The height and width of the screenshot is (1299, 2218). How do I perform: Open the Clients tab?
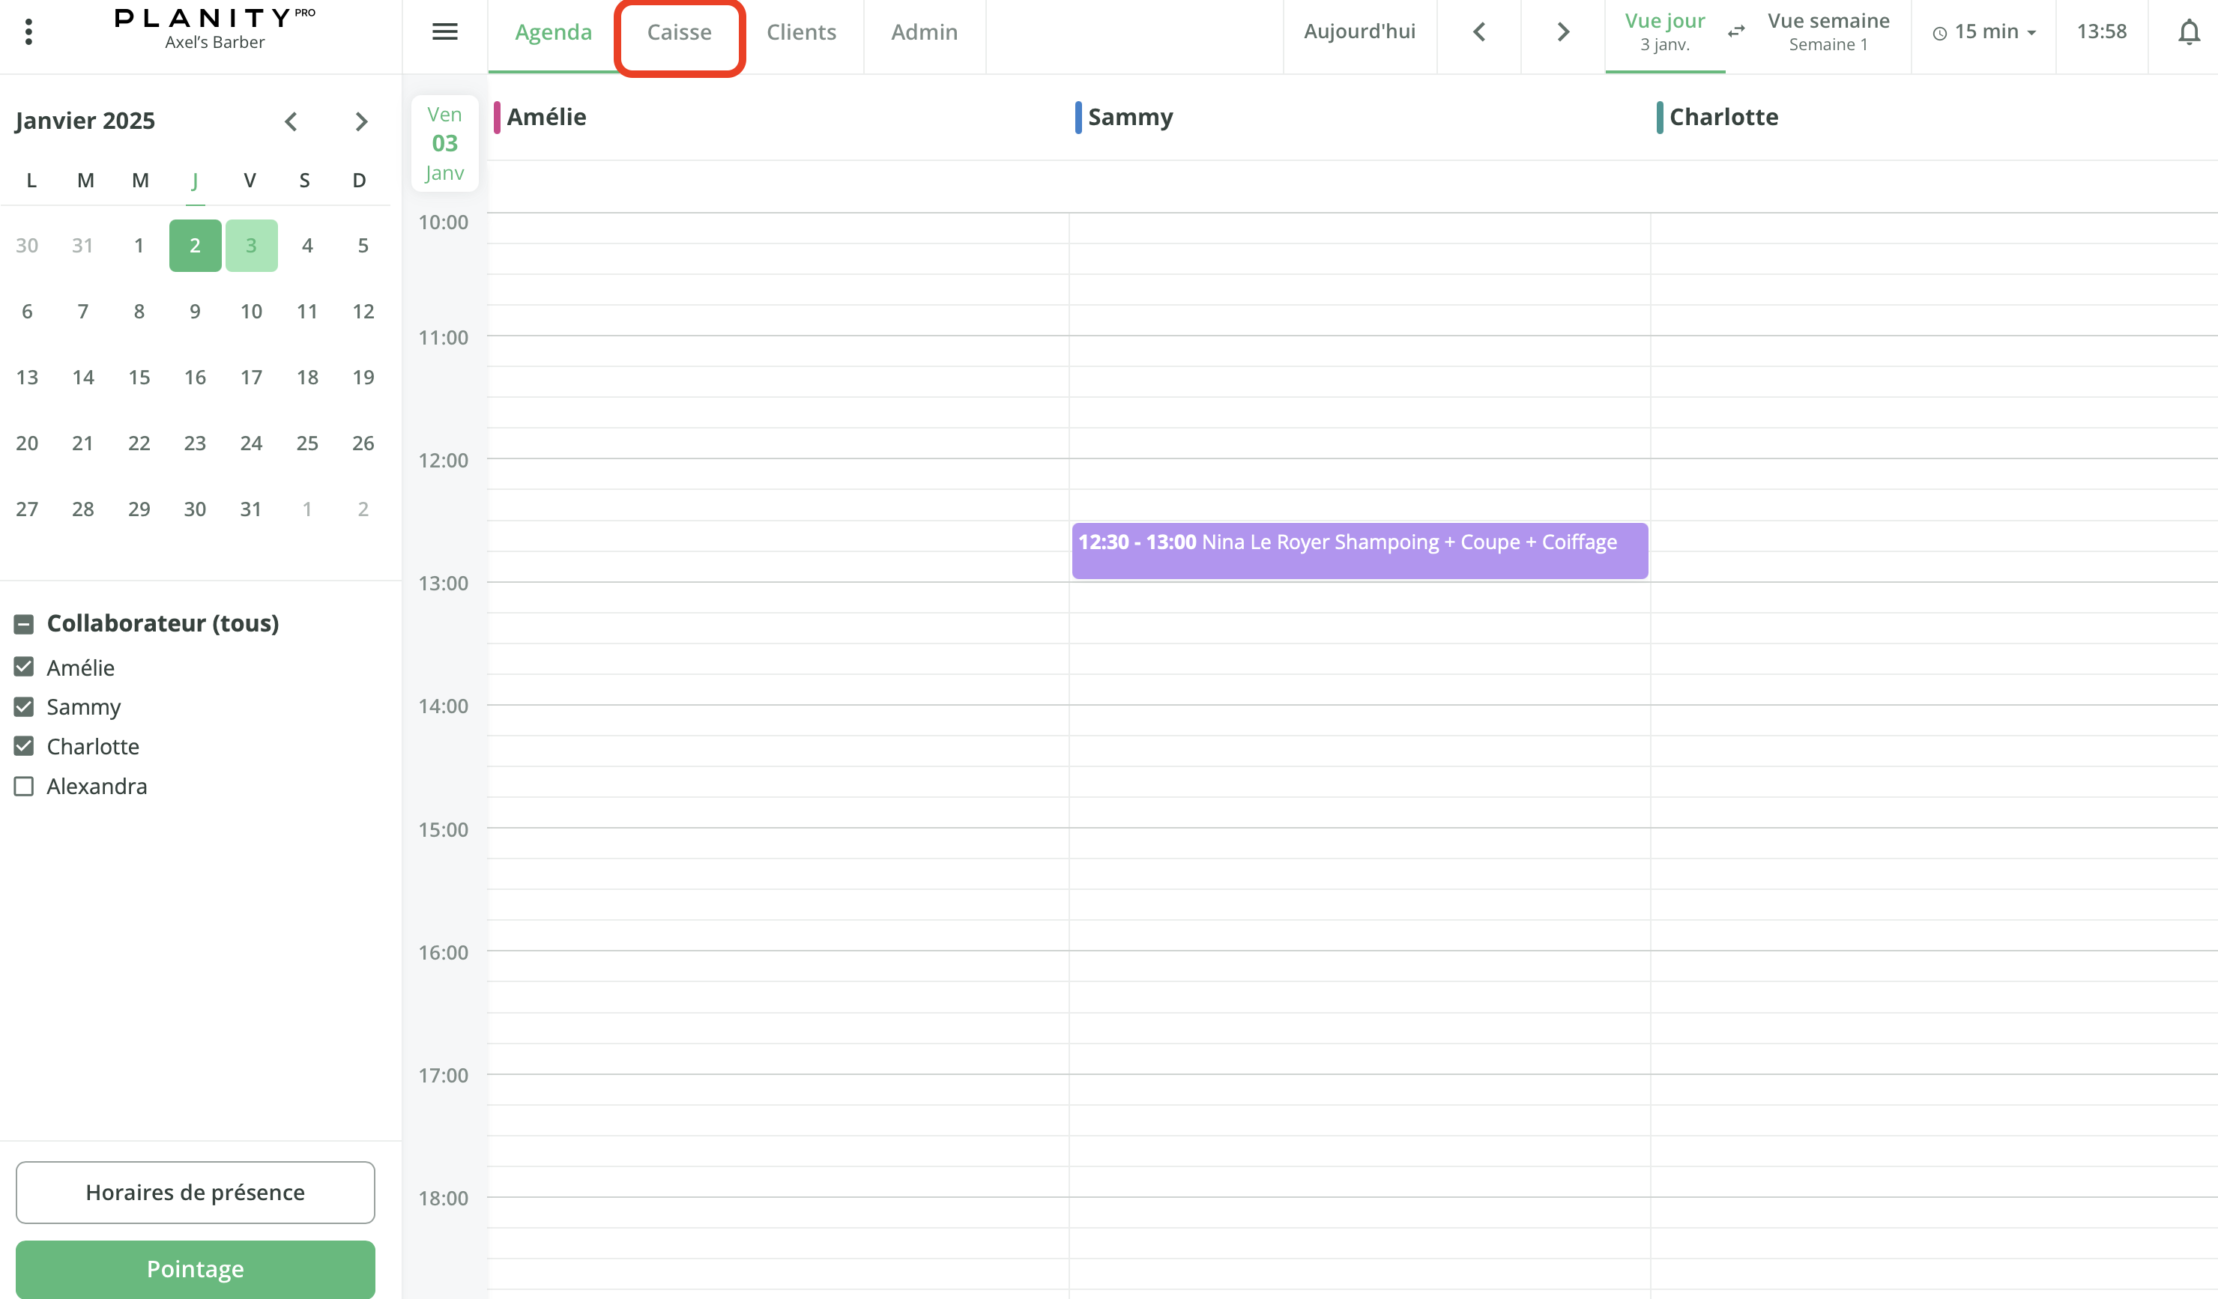[x=801, y=31]
